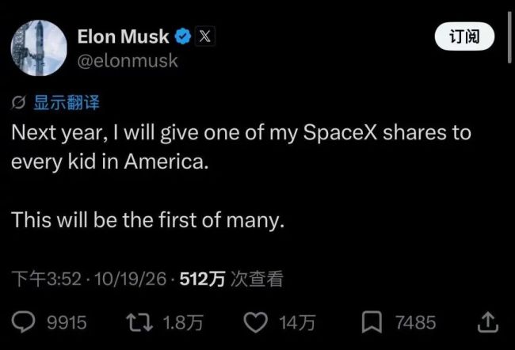Viewport: 515px width, 350px height.
Task: Click the translation icon beside 显示翻译
Action: point(18,103)
